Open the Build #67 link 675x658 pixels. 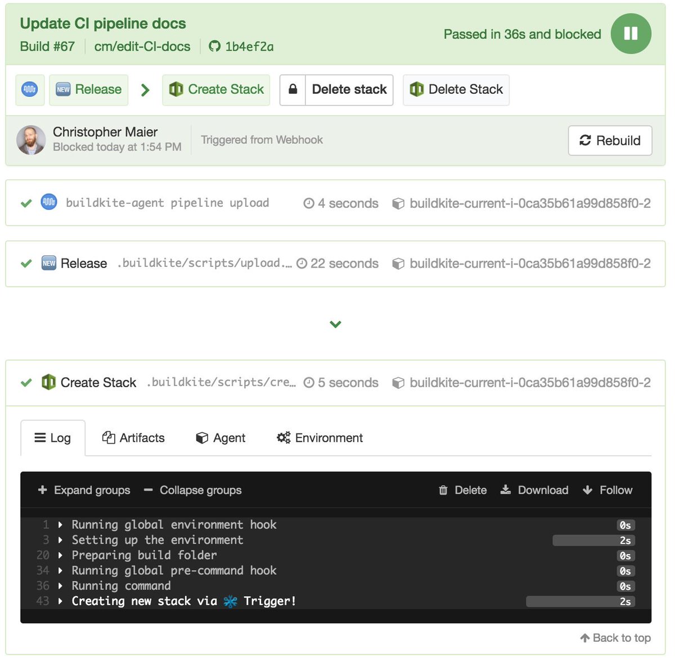[x=47, y=46]
